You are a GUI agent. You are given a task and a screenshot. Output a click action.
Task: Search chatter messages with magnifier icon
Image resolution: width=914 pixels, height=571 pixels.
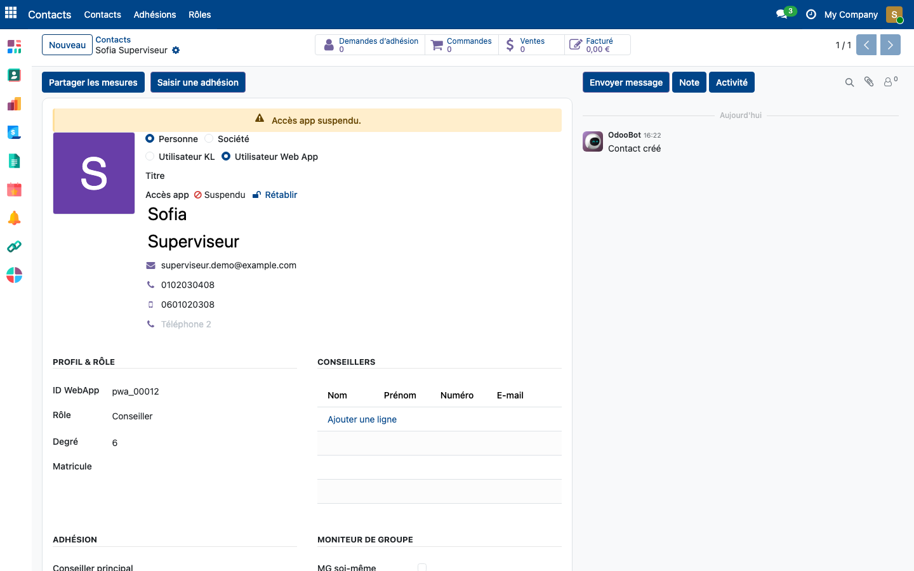tap(849, 82)
